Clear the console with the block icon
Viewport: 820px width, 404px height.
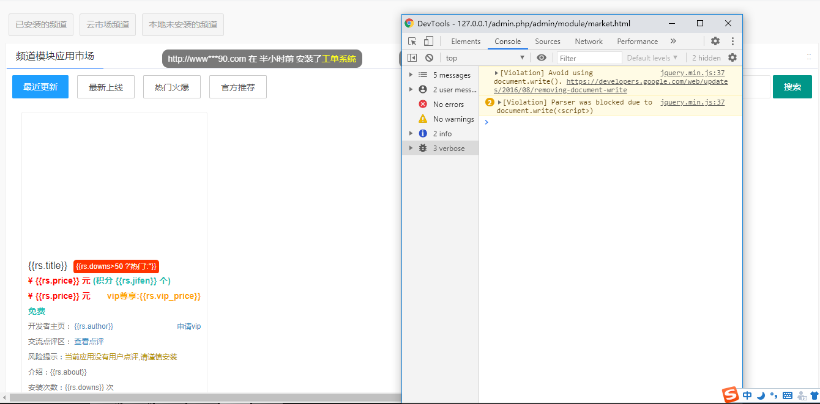429,58
